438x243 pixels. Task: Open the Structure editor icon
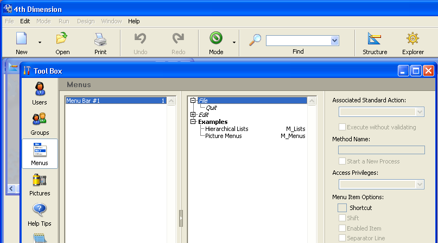(x=374, y=40)
